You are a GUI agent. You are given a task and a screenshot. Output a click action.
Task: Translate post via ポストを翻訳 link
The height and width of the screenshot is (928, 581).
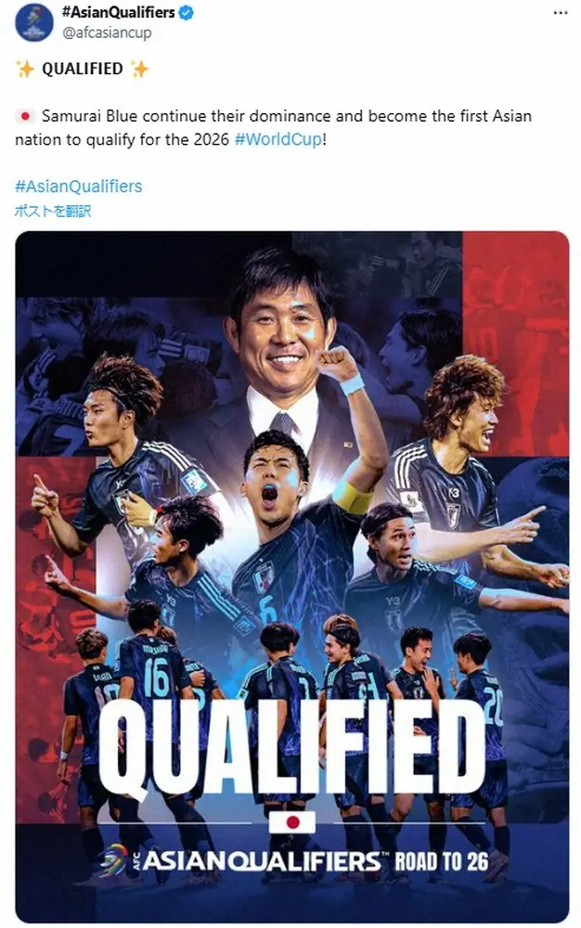coord(53,211)
